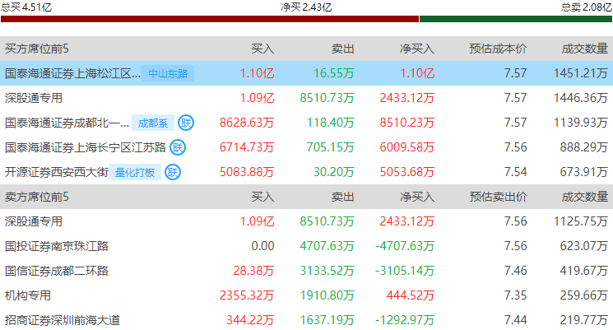Click 买入 header in seller table
Screen dimensions: 613x330
[x=262, y=197]
